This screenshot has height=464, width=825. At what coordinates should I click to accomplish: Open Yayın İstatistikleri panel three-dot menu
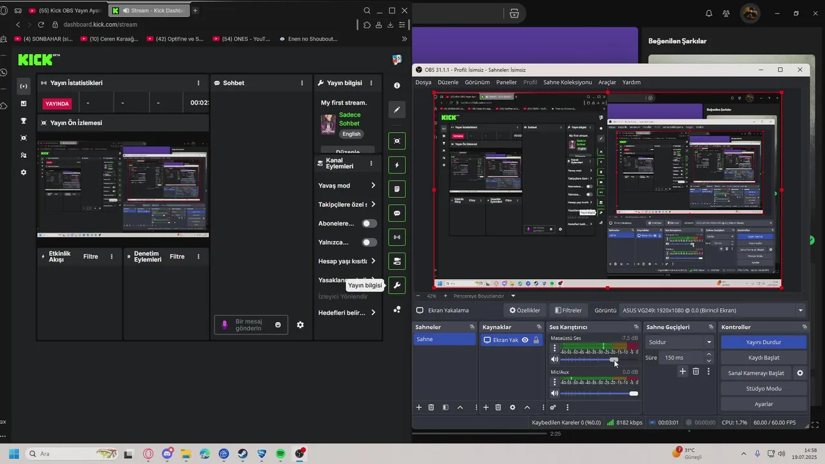click(198, 83)
